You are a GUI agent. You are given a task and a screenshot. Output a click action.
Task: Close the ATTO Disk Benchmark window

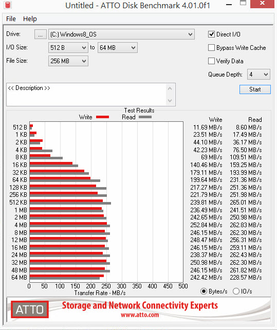[x=262, y=4]
